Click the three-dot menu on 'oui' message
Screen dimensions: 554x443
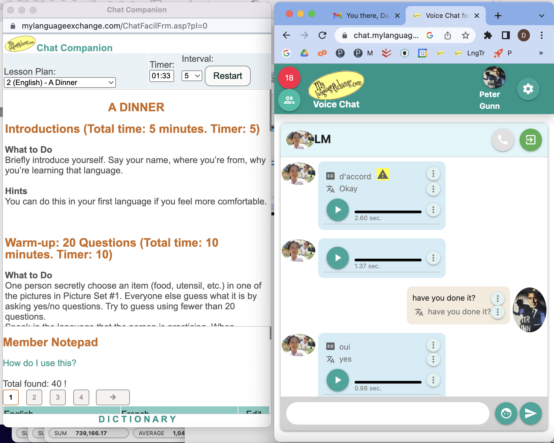tap(432, 346)
